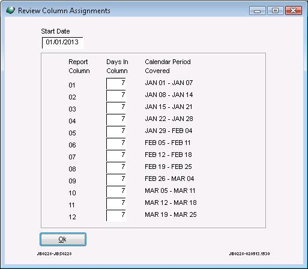
Task: Select Days In Column field for column 04
Action: click(116, 119)
